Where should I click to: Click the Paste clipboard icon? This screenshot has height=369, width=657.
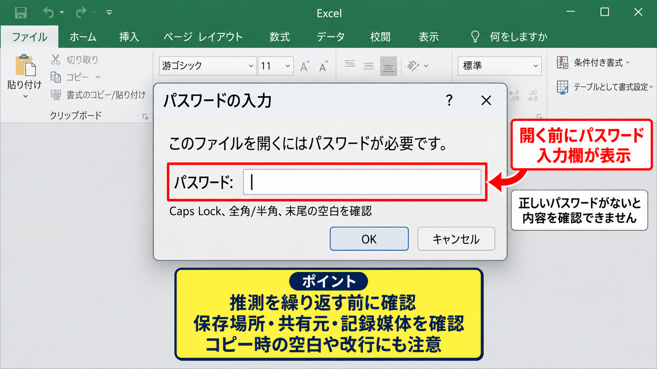[x=25, y=65]
